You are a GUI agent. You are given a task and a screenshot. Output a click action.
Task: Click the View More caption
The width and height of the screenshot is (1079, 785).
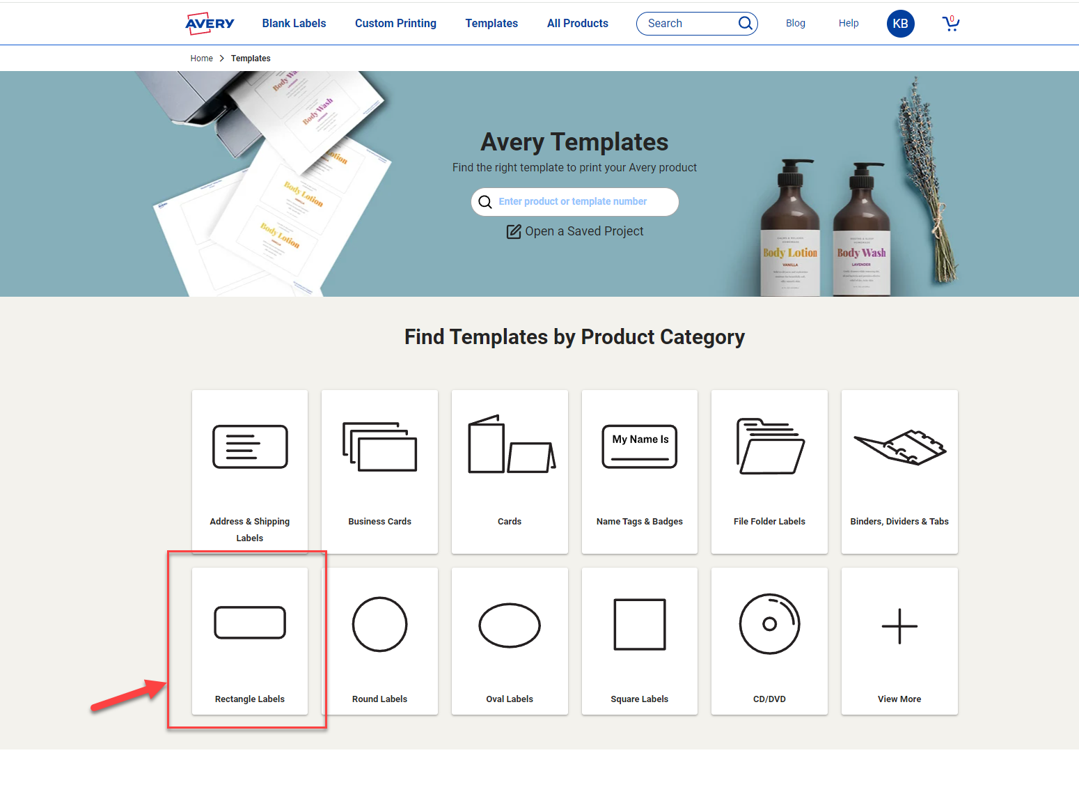click(x=899, y=699)
